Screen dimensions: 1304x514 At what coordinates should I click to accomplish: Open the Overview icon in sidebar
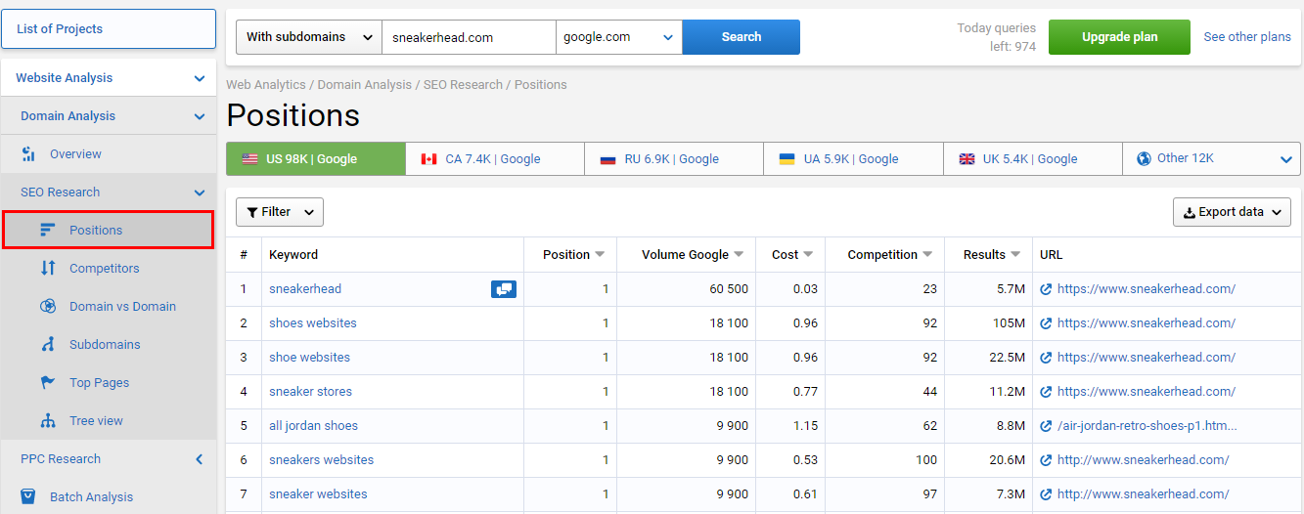point(28,153)
